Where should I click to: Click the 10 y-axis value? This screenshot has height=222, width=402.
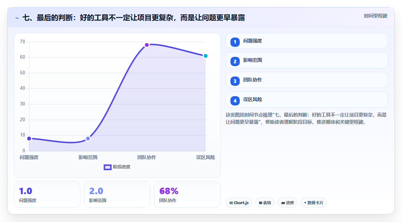pyautogui.click(x=23, y=135)
